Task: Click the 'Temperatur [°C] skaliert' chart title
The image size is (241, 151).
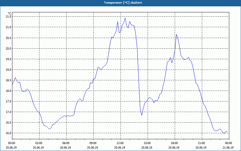Action: pos(123,3)
